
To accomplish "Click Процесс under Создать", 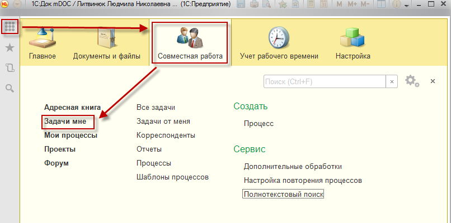I will [x=259, y=123].
